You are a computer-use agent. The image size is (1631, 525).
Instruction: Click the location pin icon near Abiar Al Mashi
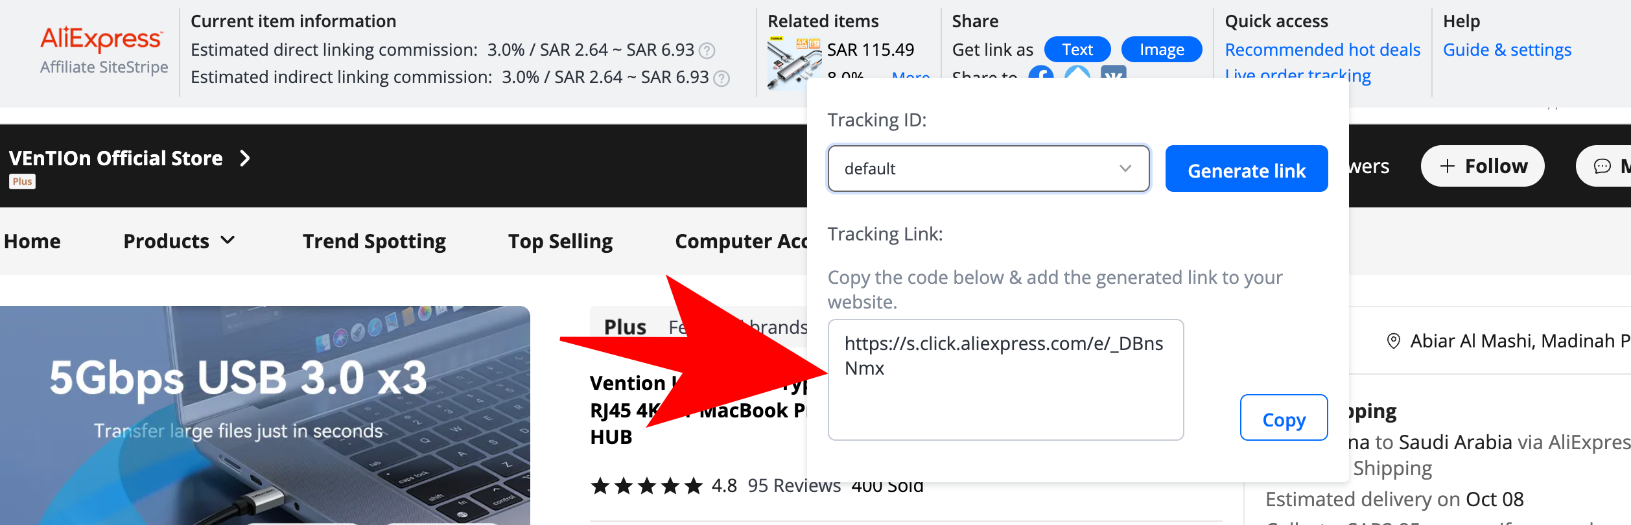pyautogui.click(x=1393, y=341)
